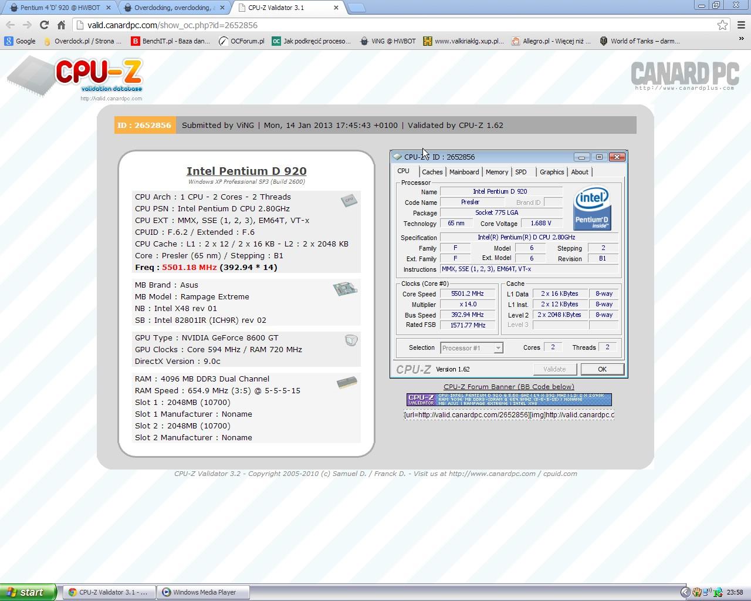Click the Rated FSB 1571.77 MHz field
Image resolution: width=751 pixels, height=601 pixels.
(468, 325)
